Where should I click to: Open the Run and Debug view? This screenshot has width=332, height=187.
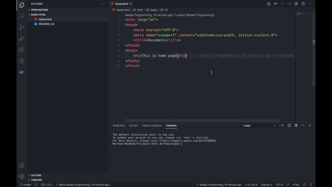(22, 38)
